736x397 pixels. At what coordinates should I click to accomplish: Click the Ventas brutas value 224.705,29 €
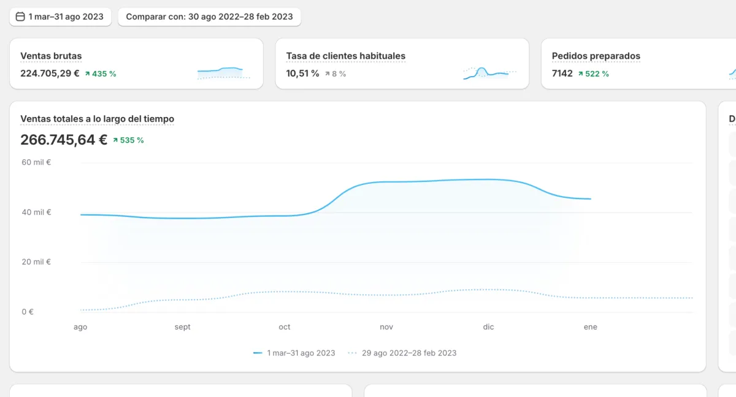pos(50,74)
